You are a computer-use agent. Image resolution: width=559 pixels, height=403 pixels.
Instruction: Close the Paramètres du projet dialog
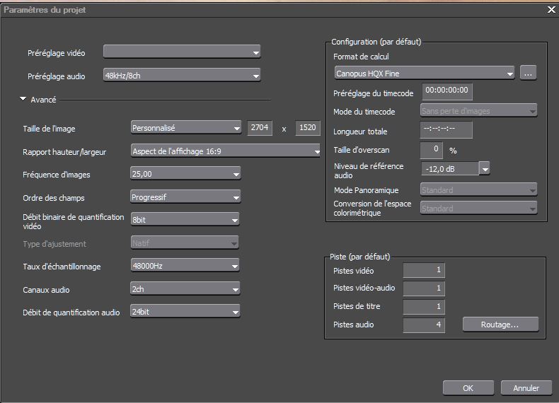click(551, 9)
